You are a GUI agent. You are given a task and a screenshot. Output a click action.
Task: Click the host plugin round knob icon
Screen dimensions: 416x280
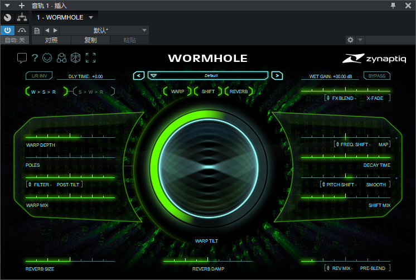pos(8,17)
